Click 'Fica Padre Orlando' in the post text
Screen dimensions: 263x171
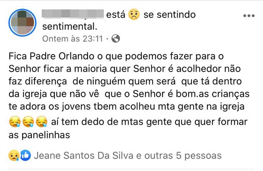coord(51,56)
